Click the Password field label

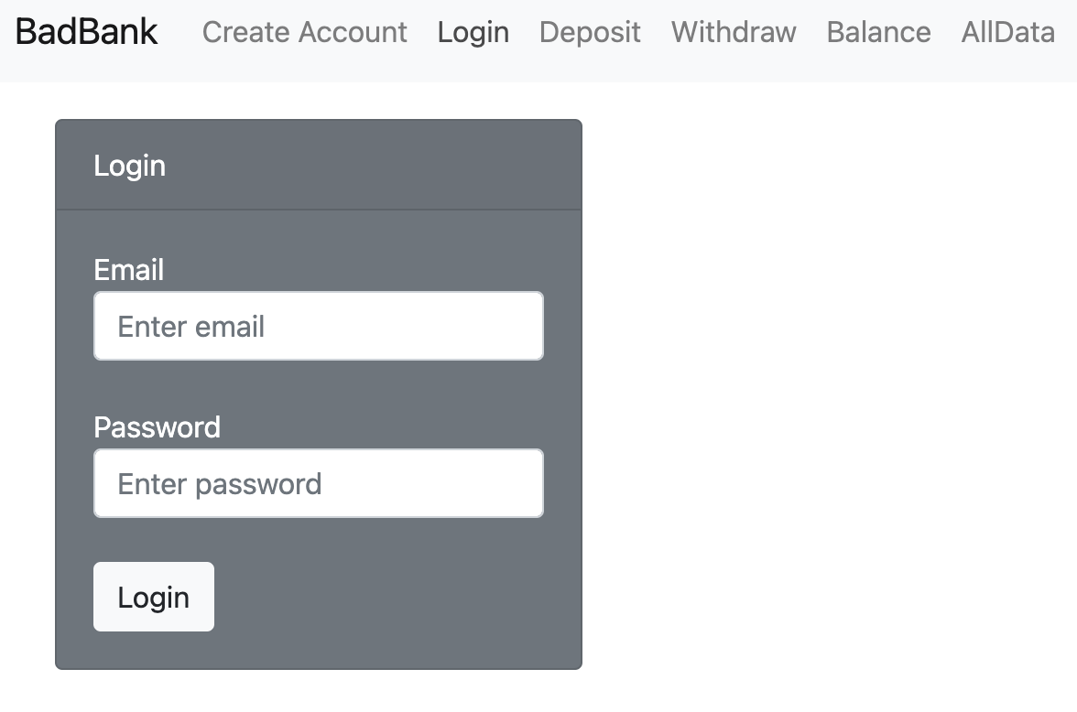158,426
